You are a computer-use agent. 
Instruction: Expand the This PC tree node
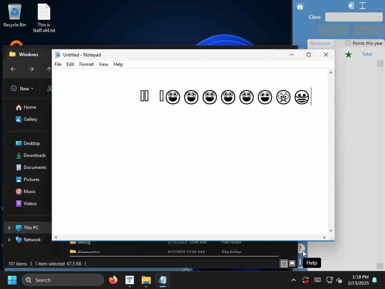tap(9, 228)
